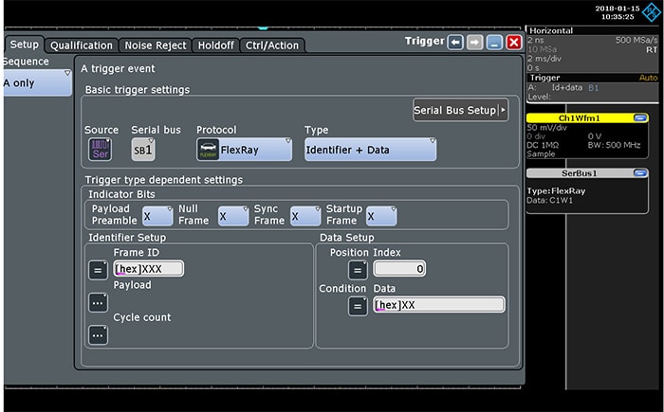Click the 'Type:FlexRay' text in SerBus1 box
664x412 pixels.
[556, 190]
